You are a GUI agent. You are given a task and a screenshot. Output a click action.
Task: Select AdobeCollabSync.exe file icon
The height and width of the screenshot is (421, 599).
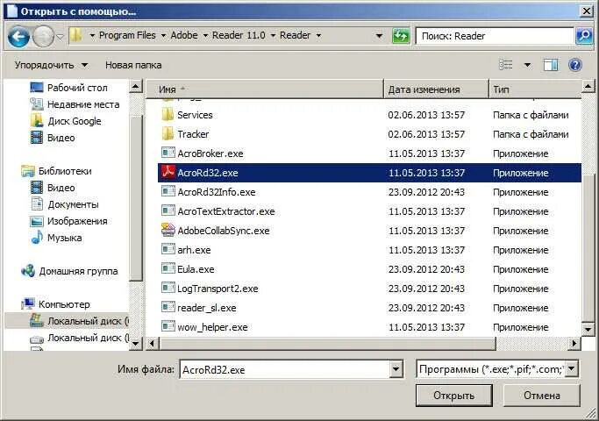pos(168,230)
